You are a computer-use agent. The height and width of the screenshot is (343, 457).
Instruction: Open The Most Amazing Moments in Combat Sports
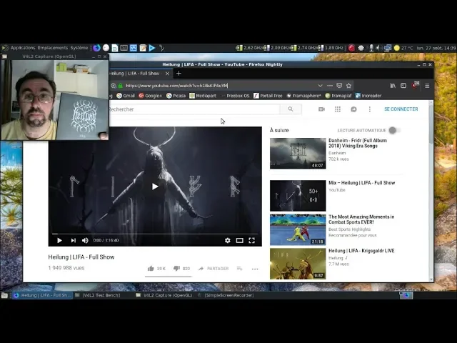coord(361,219)
